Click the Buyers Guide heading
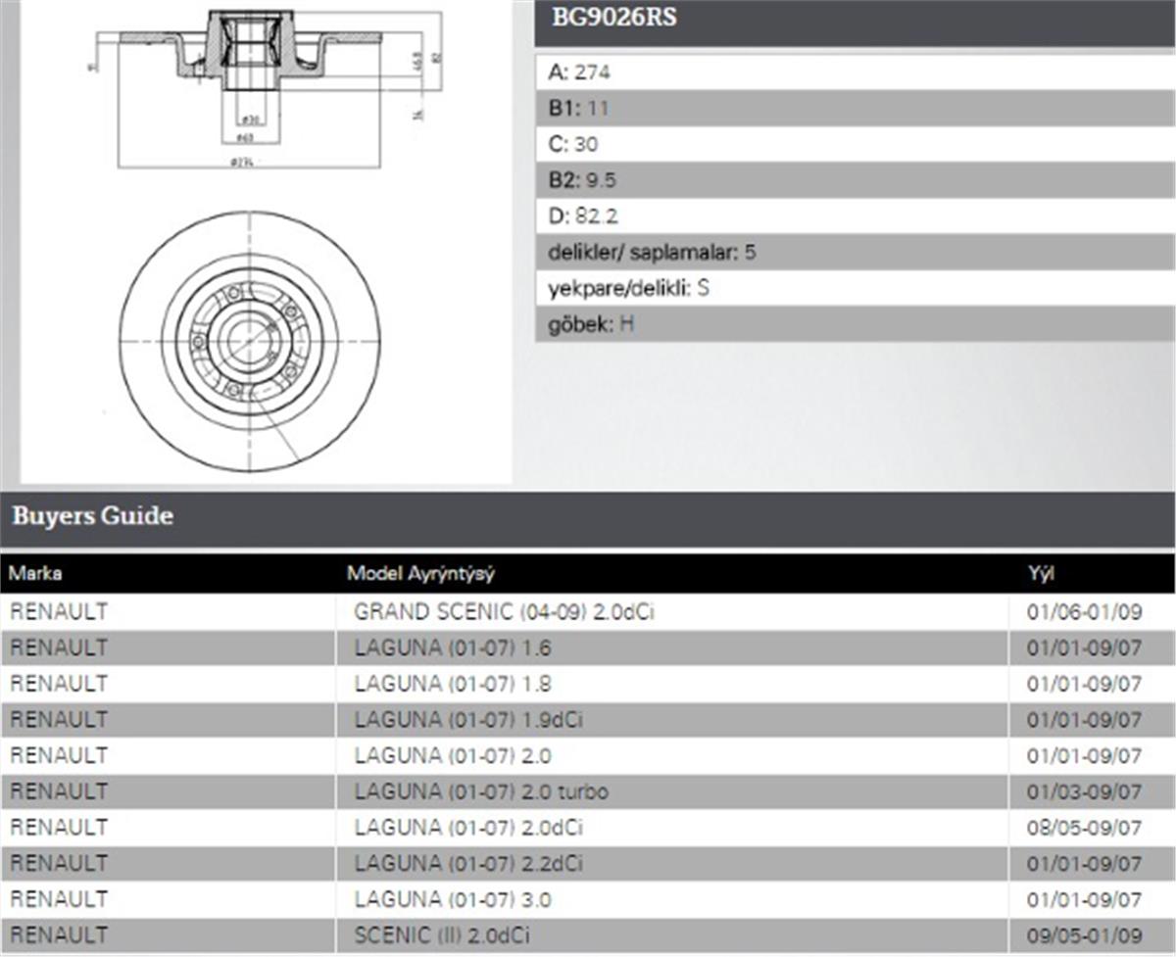1176x957 pixels. click(93, 516)
